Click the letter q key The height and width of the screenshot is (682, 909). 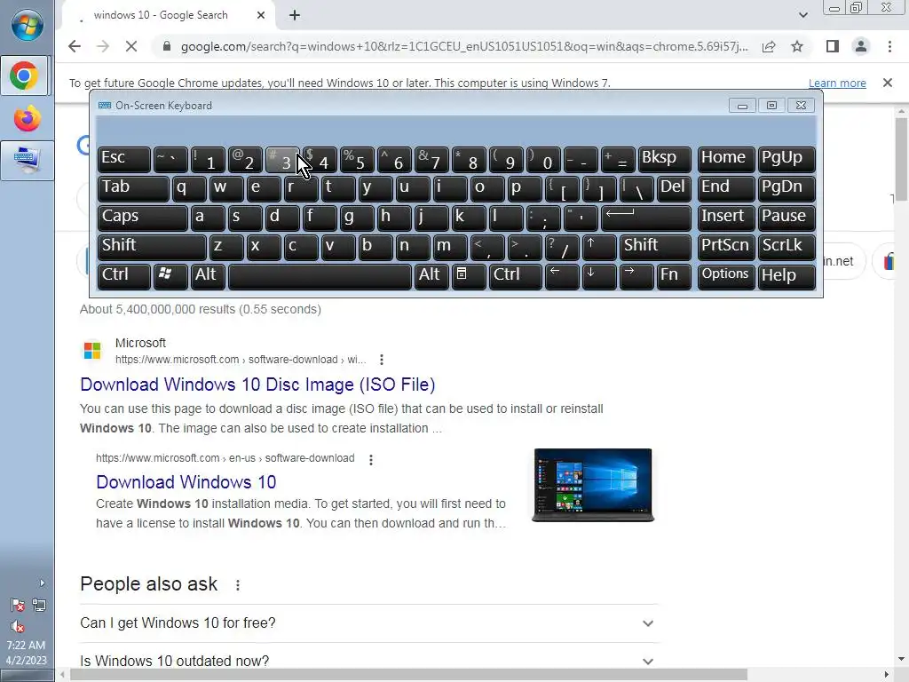189,188
